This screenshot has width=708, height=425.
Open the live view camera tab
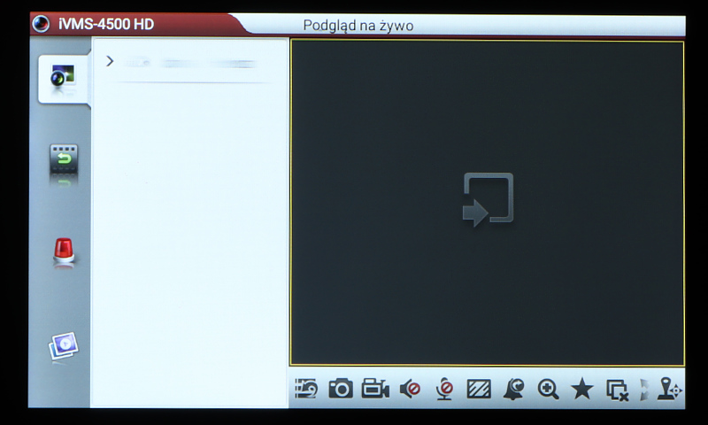(63, 78)
